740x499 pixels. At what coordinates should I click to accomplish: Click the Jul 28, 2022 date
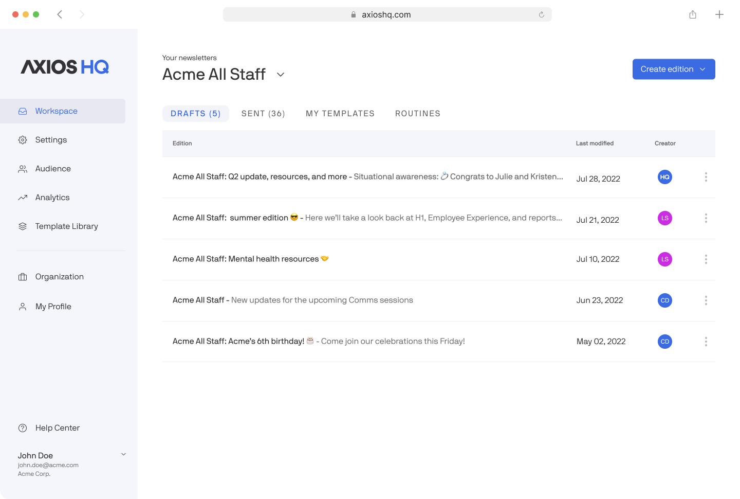pos(598,179)
